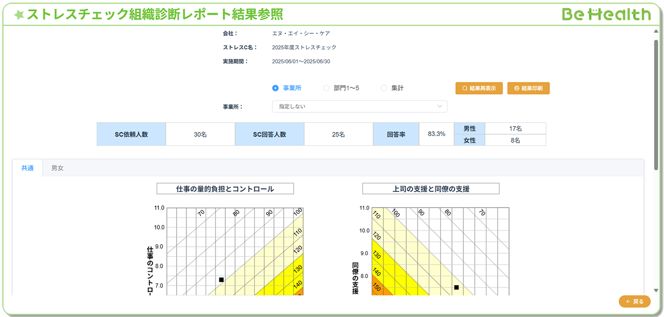Select the 事業所 radio button
This screenshot has width=664, height=317.
coord(275,88)
